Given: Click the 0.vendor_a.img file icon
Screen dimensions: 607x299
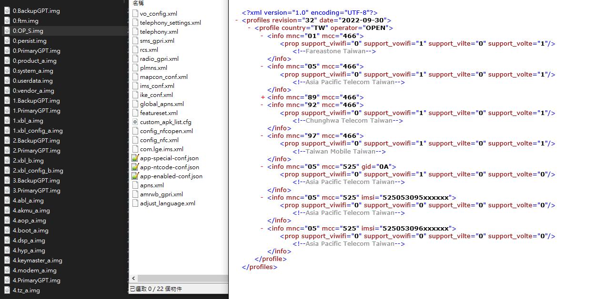Looking at the screenshot, I should click(7, 91).
